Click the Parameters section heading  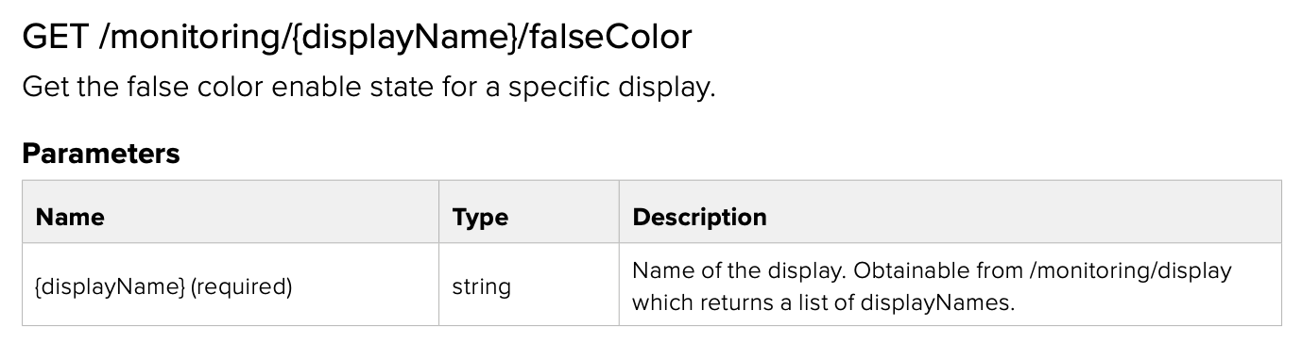[x=100, y=154]
